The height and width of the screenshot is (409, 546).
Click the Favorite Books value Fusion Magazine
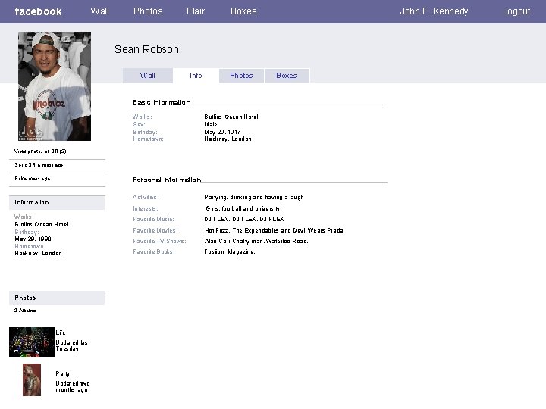[x=230, y=251]
